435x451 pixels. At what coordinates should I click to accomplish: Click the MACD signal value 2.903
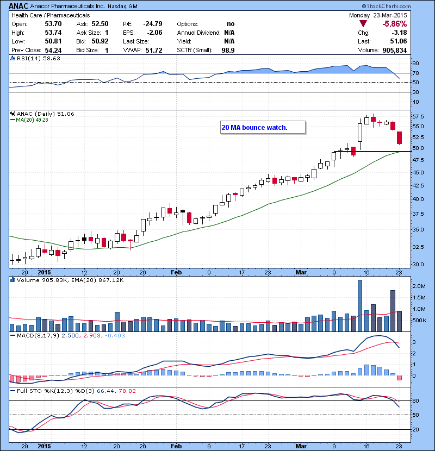click(92, 335)
